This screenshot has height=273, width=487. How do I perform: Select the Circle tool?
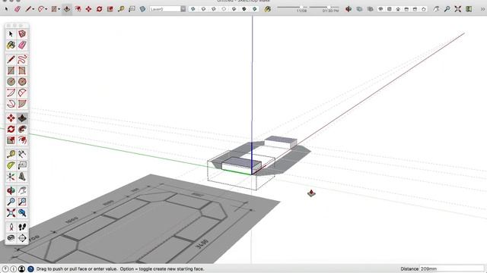11,82
